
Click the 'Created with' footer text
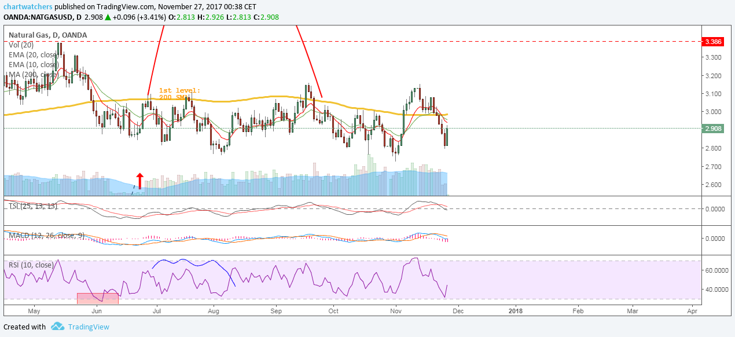coord(25,327)
